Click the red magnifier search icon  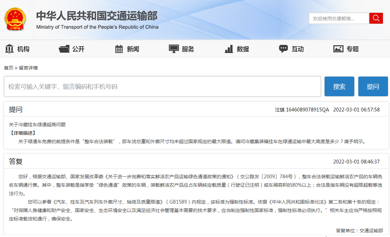click(376, 18)
